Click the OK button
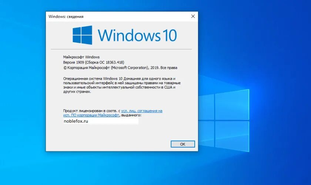 (x=183, y=144)
